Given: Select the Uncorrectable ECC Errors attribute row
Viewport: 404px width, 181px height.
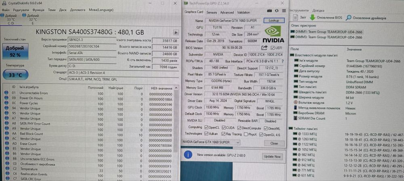Looking at the screenshot, I should (89, 159).
